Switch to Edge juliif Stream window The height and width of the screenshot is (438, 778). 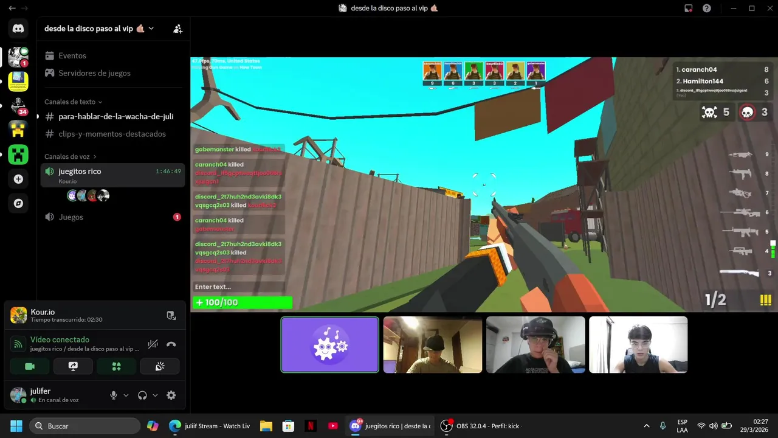[x=210, y=426]
